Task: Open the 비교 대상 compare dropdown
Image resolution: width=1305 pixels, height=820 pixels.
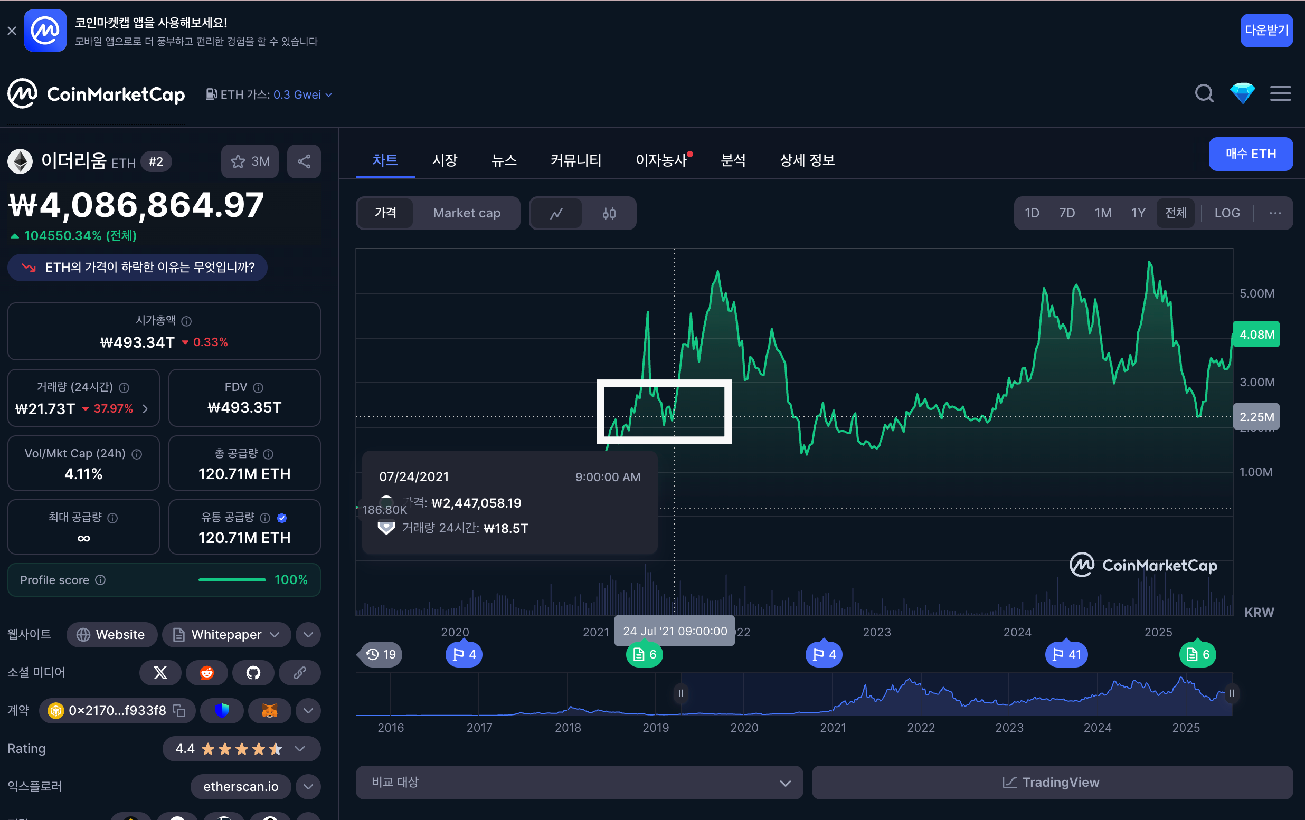Action: pyautogui.click(x=579, y=783)
